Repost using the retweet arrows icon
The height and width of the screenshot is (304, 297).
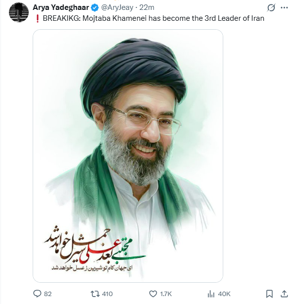[x=95, y=294]
